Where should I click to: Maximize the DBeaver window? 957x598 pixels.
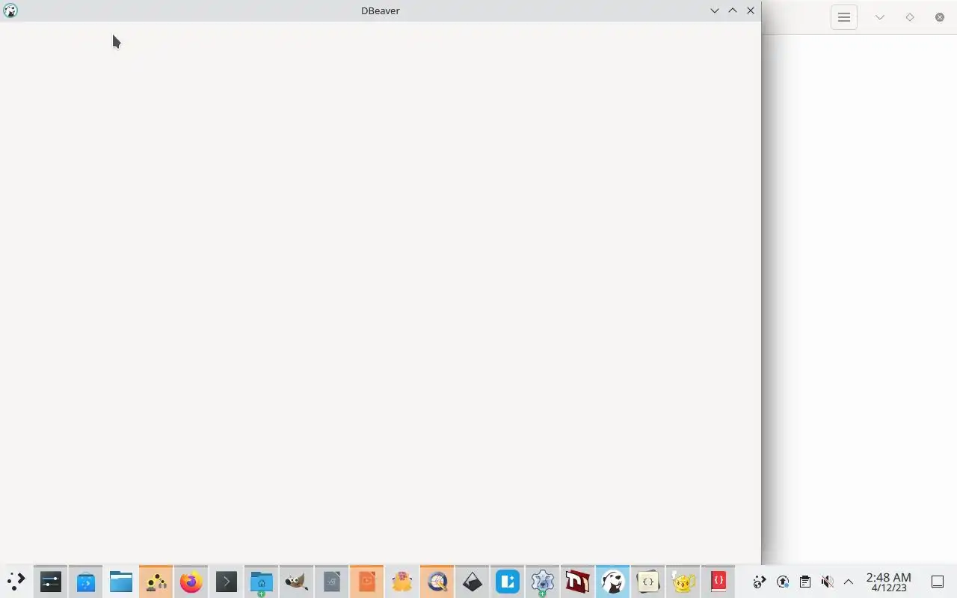click(733, 10)
